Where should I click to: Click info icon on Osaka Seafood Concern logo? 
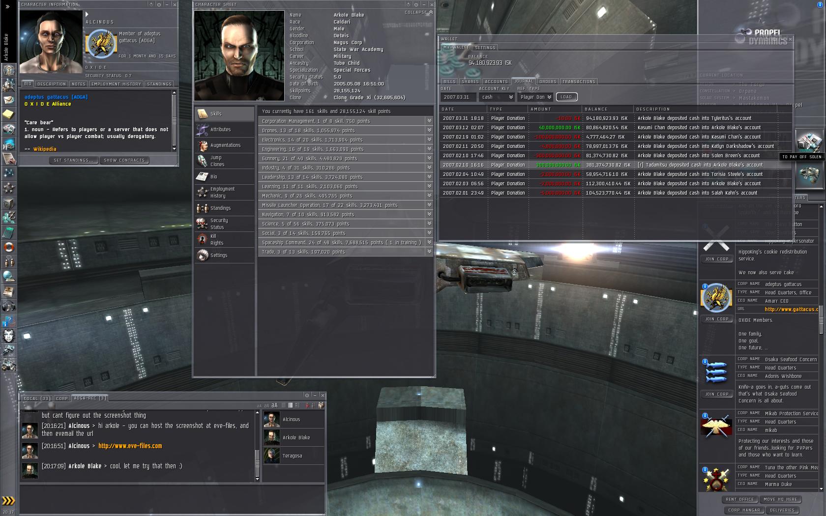705,362
